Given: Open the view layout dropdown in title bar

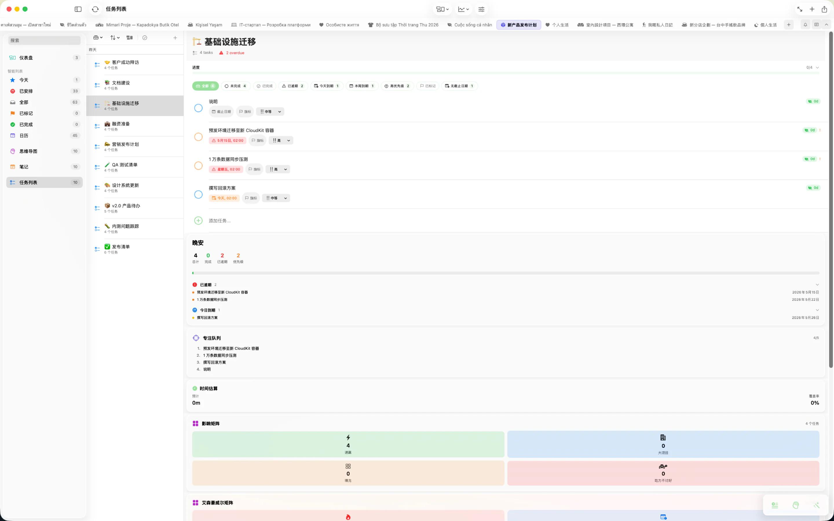Looking at the screenshot, I should point(442,9).
